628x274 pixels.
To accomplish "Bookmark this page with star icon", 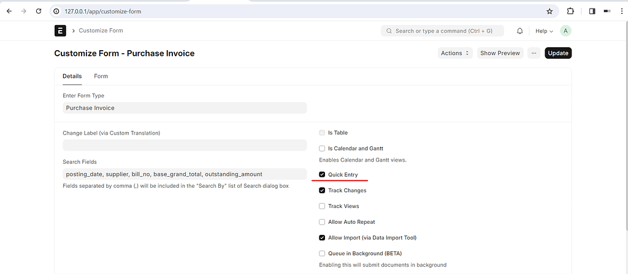I will coord(549,11).
